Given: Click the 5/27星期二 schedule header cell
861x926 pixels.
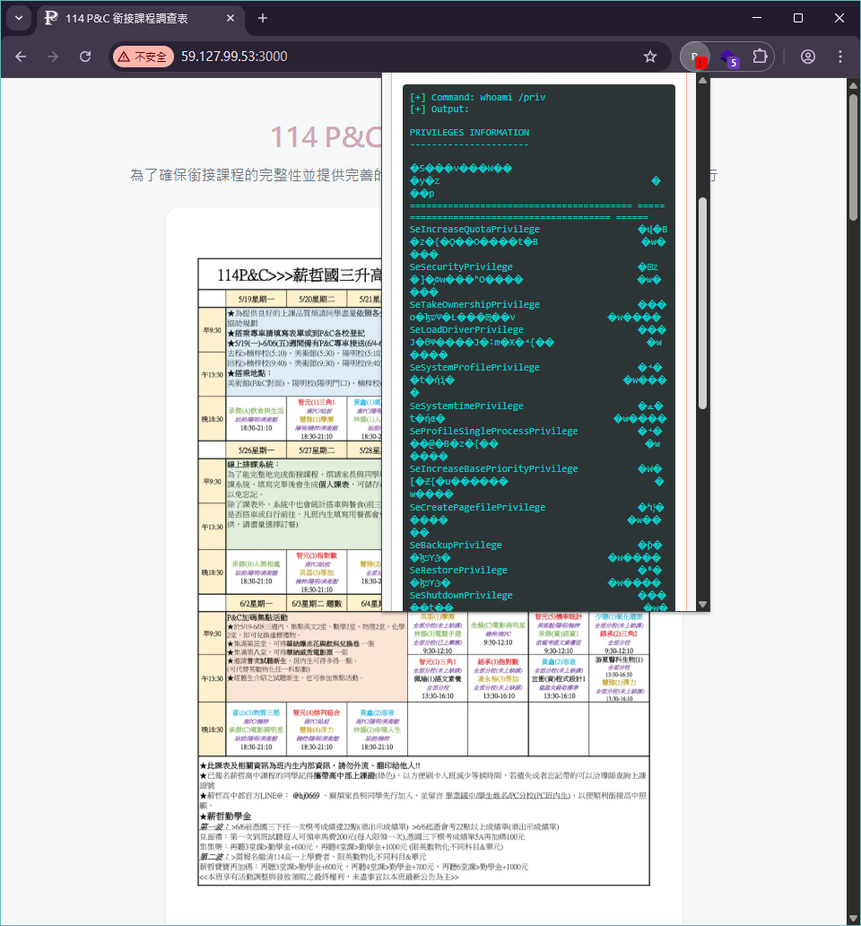Looking at the screenshot, I should coord(317,450).
